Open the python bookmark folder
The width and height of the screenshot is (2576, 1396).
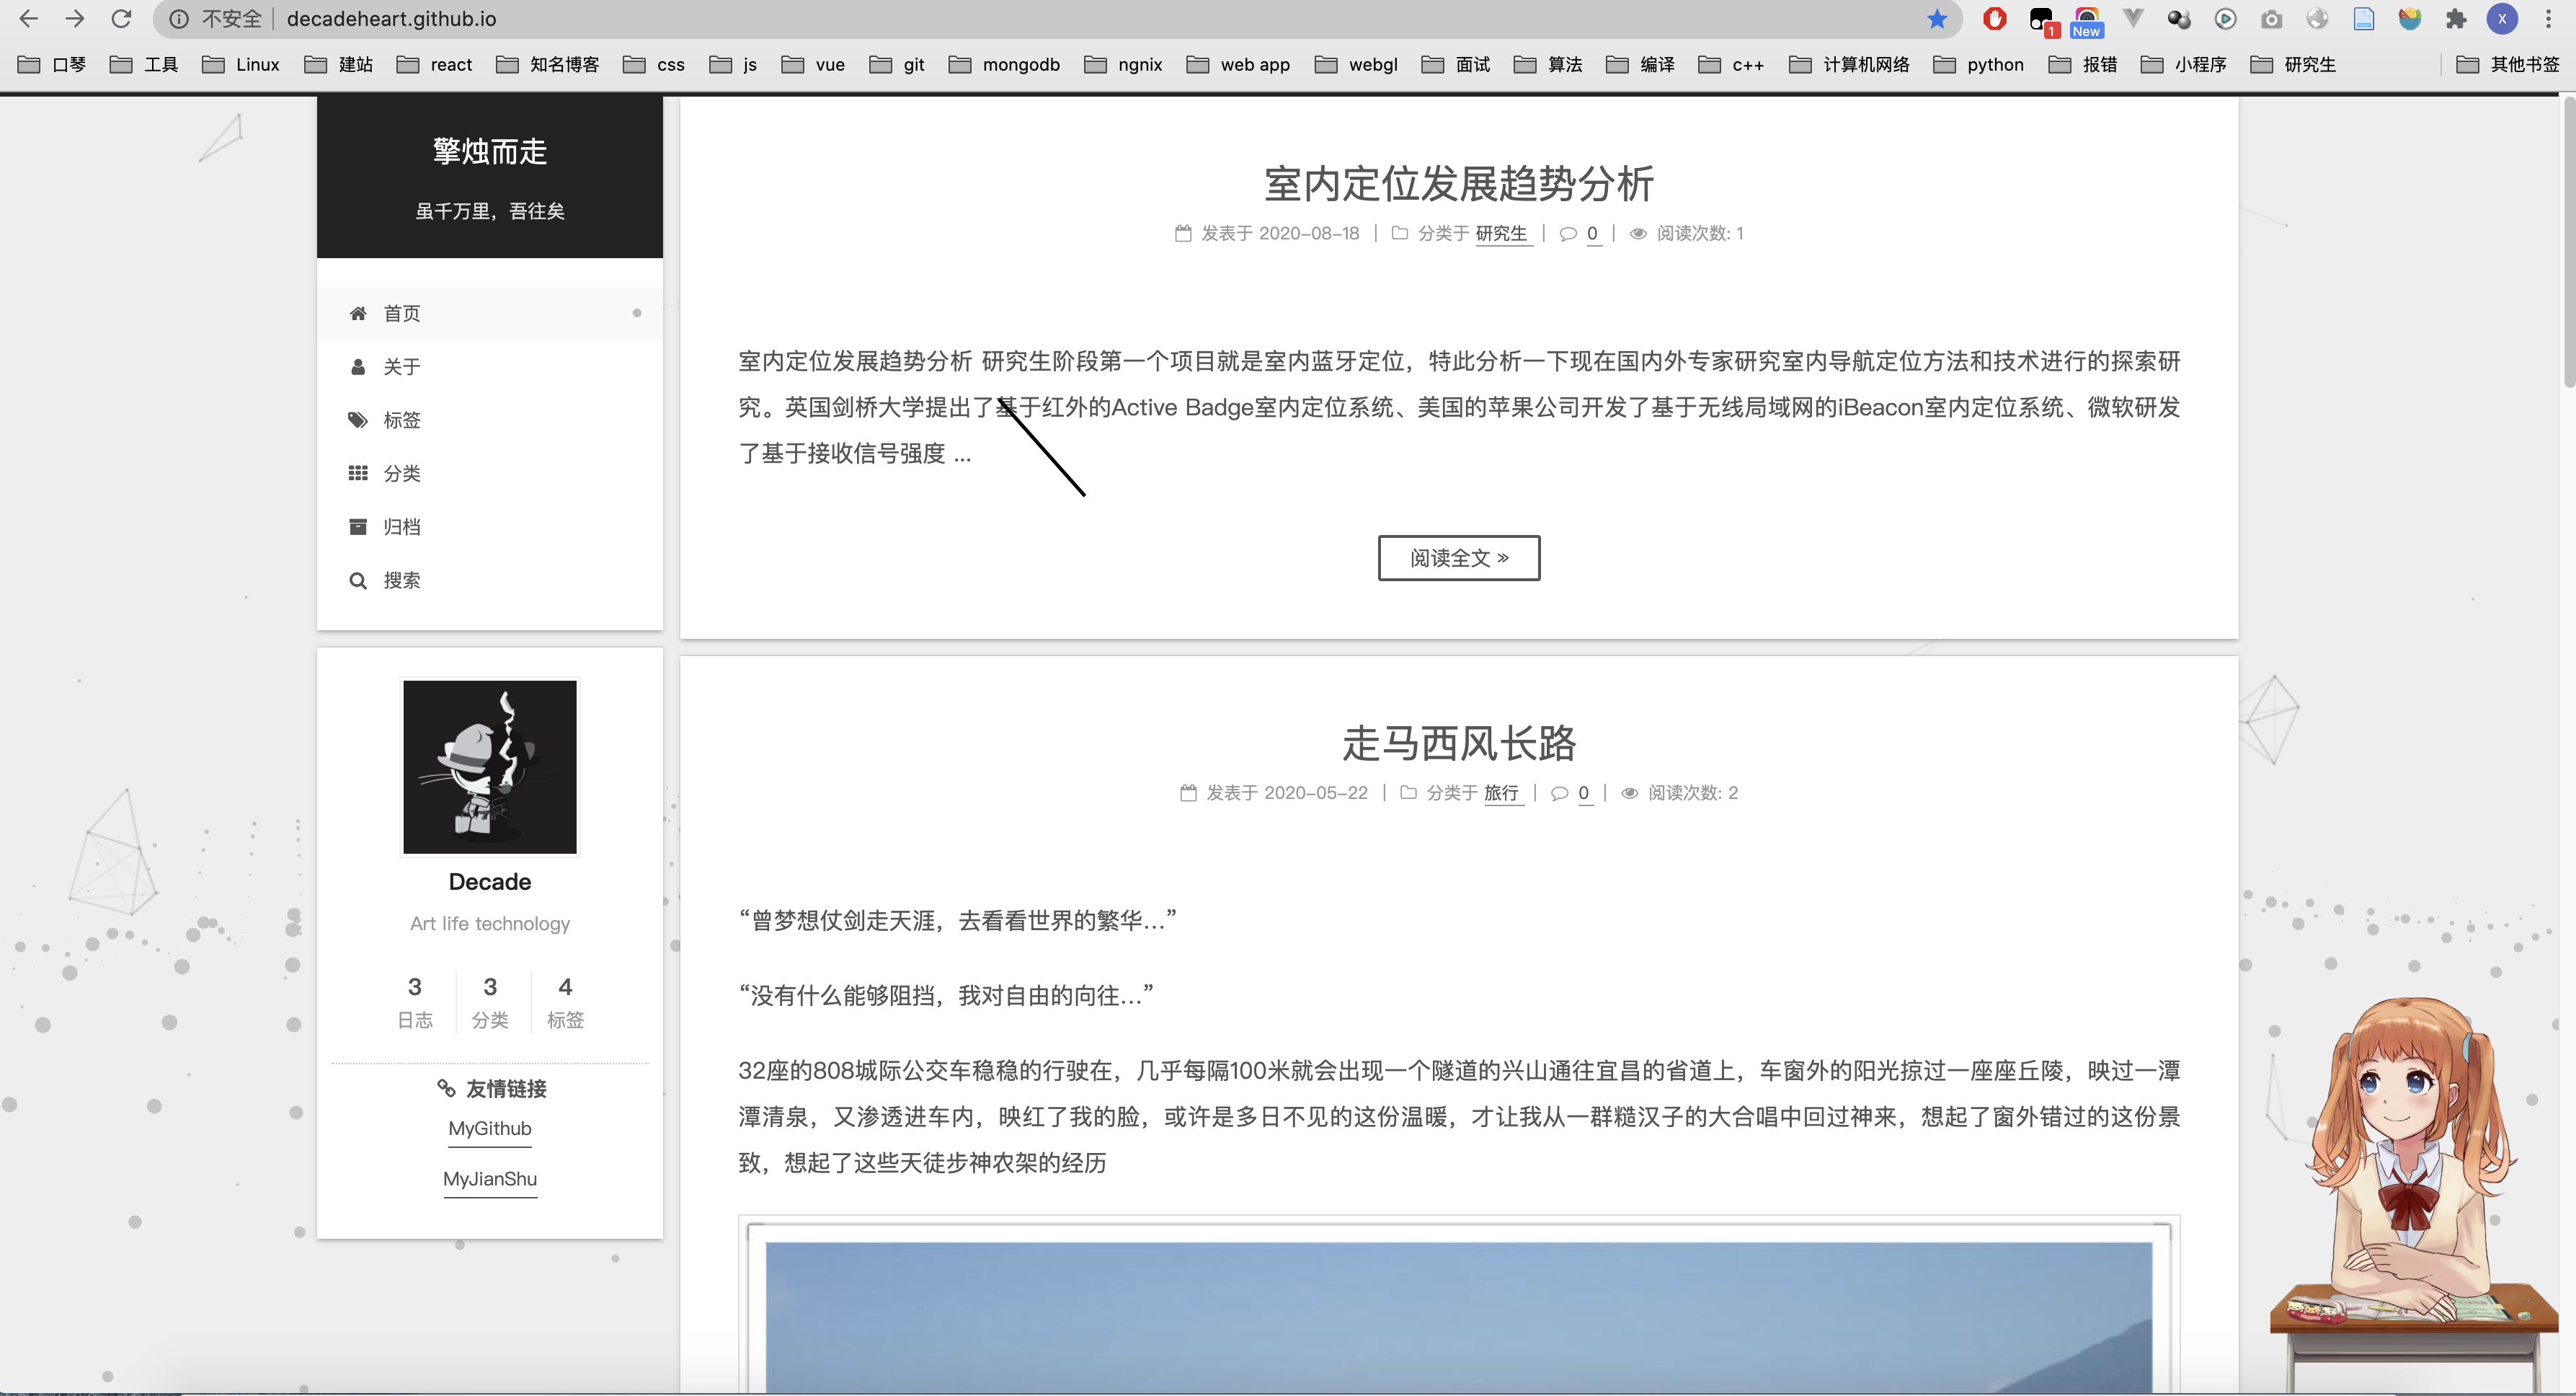coord(1979,64)
